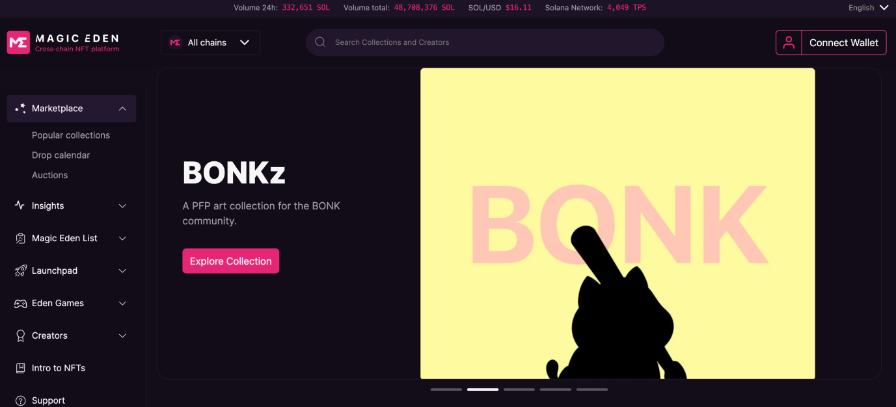The image size is (896, 407).
Task: Select the first carousel slide indicator
Action: (446, 389)
